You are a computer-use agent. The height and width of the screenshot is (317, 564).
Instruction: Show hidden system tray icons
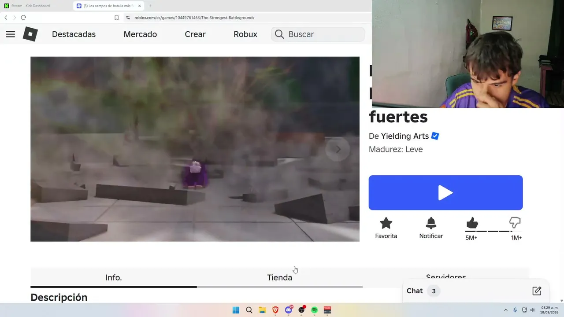pyautogui.click(x=505, y=310)
